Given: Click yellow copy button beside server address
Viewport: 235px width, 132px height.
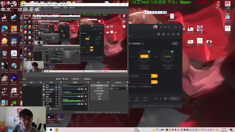Looking at the screenshot, I should pos(154,76).
